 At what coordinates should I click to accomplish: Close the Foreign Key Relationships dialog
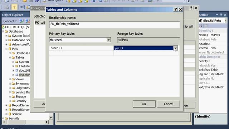[x=196, y=8]
